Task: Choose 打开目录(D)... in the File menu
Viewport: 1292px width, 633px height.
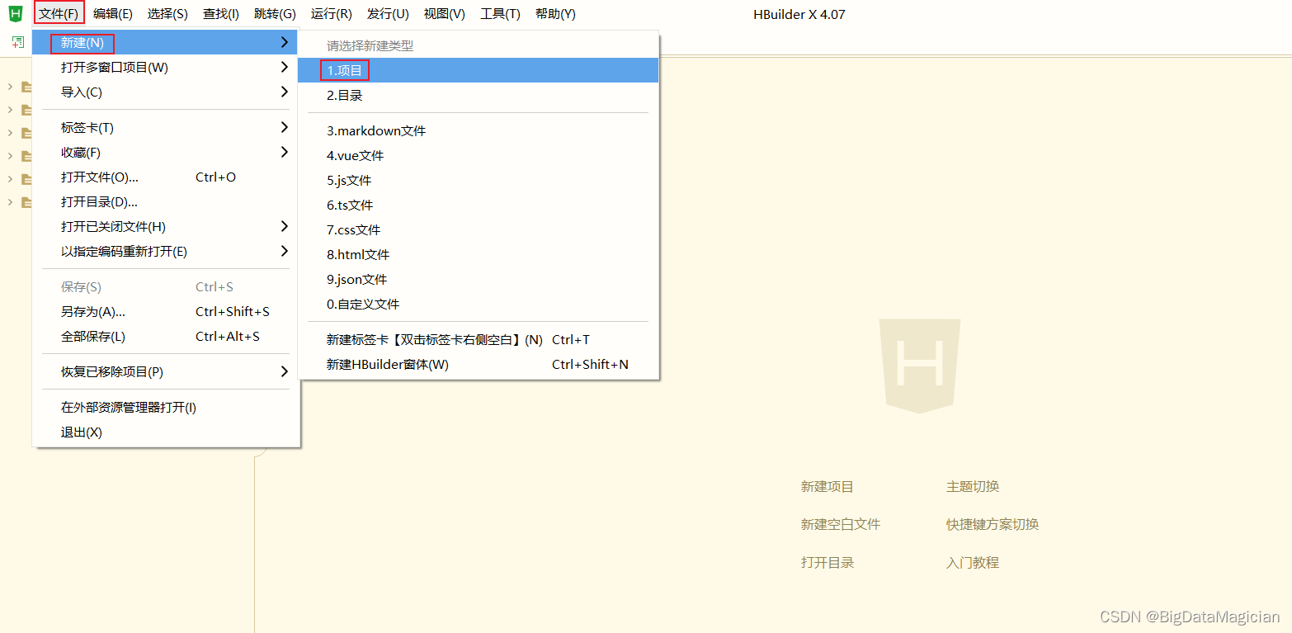Action: (x=165, y=202)
